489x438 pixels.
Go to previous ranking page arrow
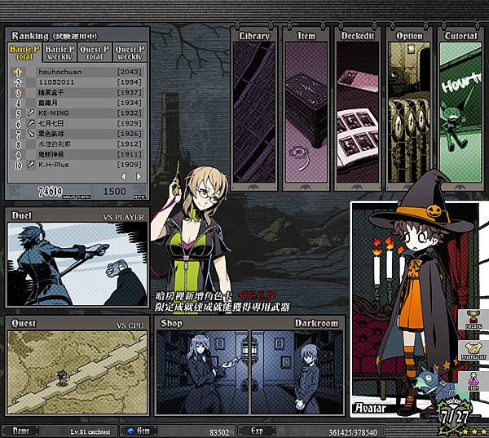[x=124, y=176]
